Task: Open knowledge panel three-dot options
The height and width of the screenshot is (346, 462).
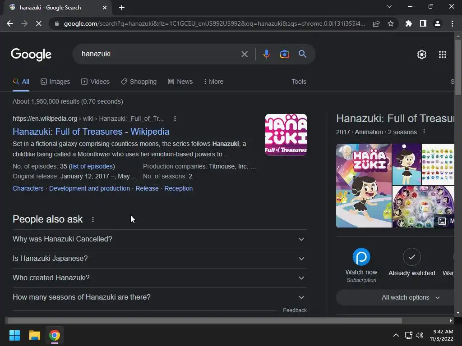Action: tap(424, 132)
